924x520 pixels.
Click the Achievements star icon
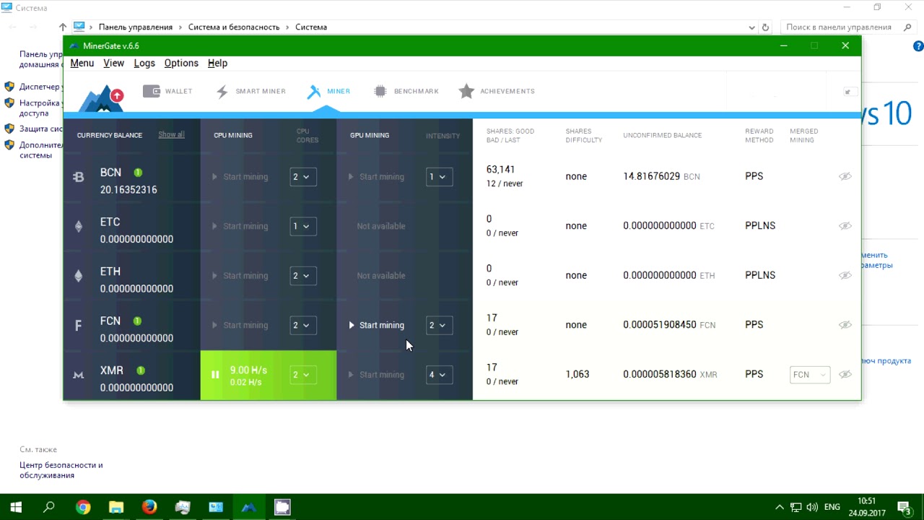point(466,91)
